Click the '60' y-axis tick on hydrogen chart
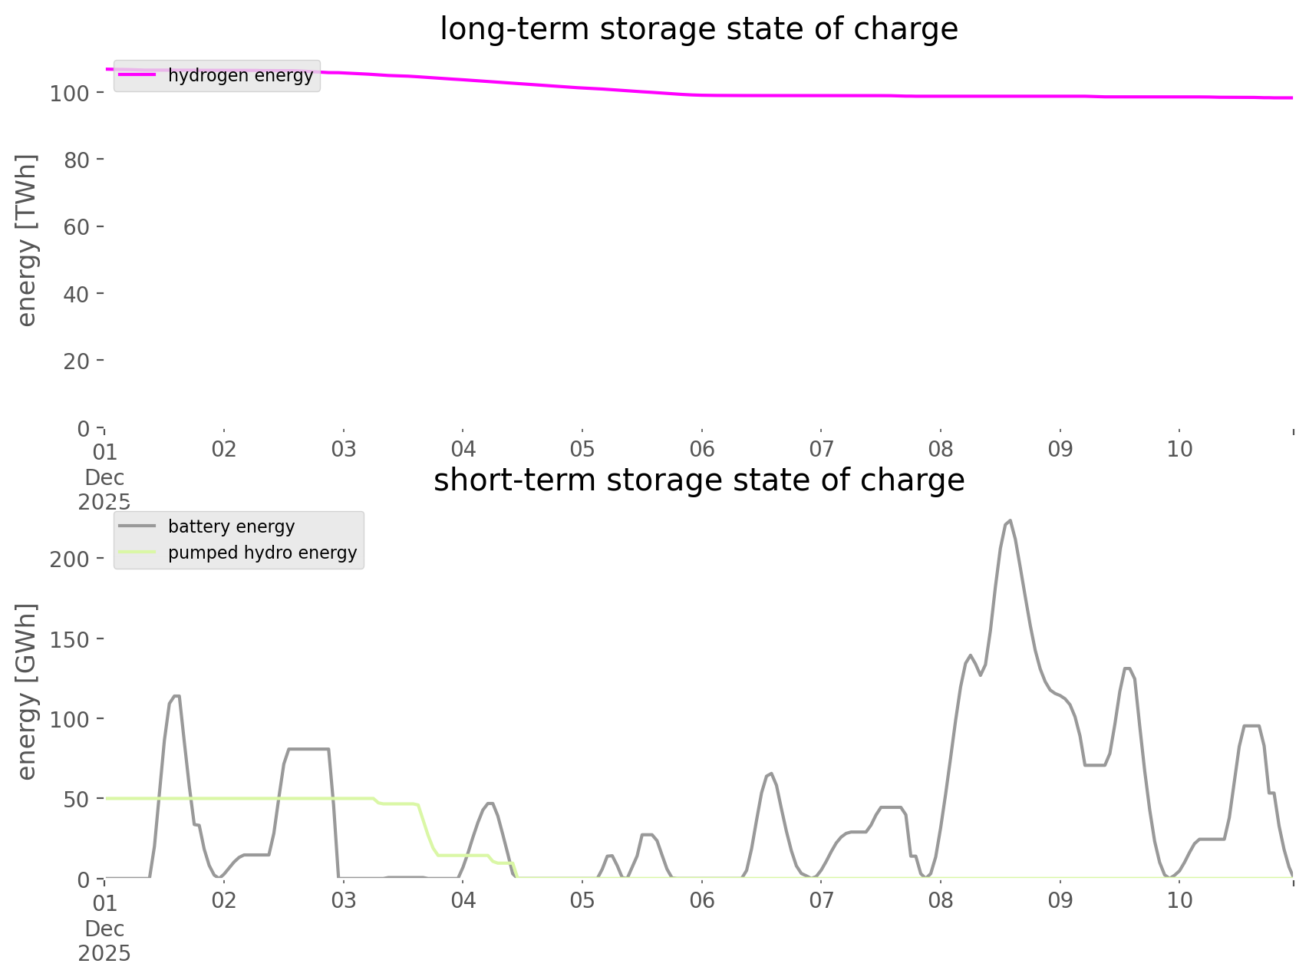The width and height of the screenshot is (1309, 980). pos(75,227)
